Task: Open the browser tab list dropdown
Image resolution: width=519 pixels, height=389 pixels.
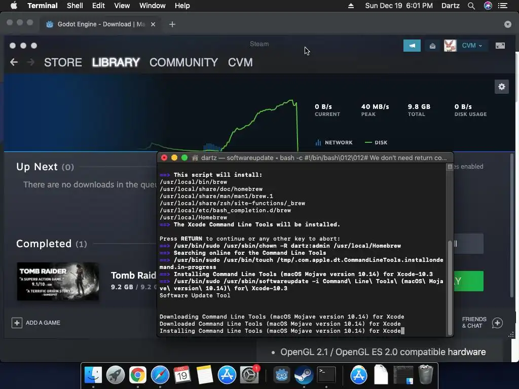Action: (x=508, y=24)
